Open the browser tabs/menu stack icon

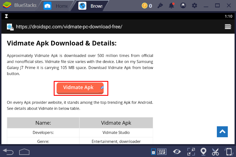(x=228, y=27)
